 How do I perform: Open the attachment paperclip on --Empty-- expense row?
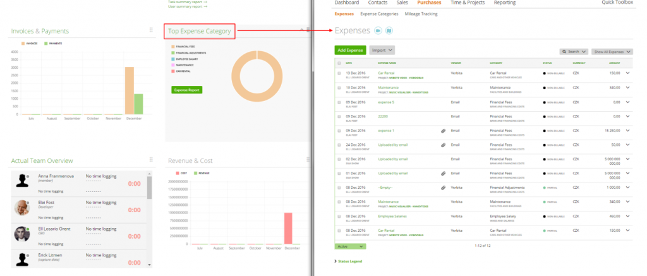pyautogui.click(x=443, y=188)
